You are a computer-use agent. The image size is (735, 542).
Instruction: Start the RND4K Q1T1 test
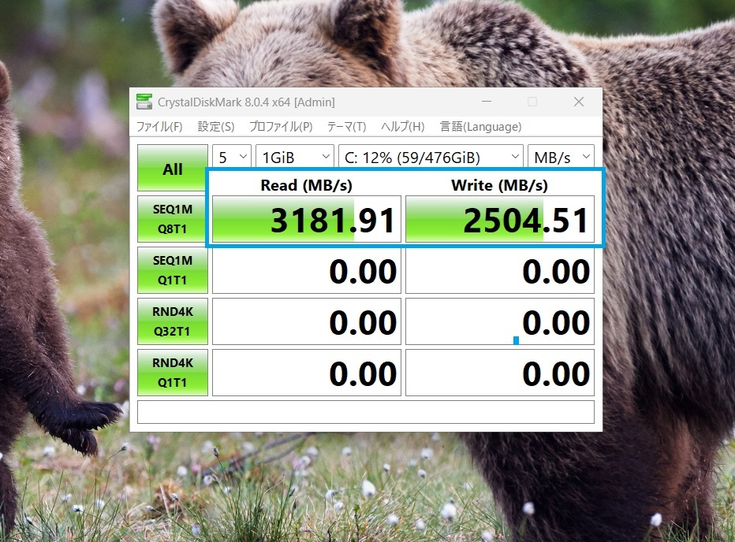click(x=173, y=373)
